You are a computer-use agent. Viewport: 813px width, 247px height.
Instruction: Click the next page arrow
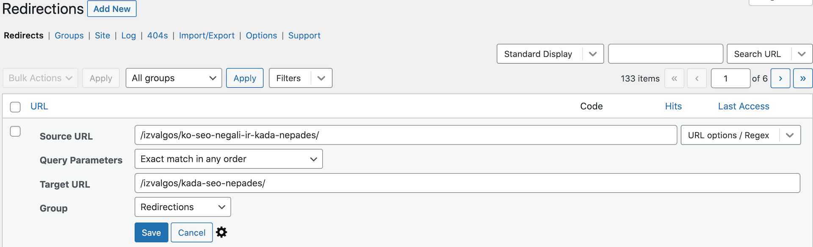tap(780, 78)
